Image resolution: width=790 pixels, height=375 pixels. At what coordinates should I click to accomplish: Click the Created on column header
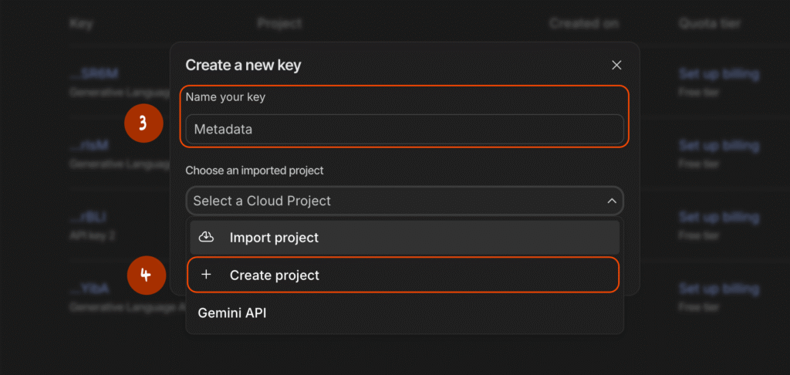tap(583, 23)
